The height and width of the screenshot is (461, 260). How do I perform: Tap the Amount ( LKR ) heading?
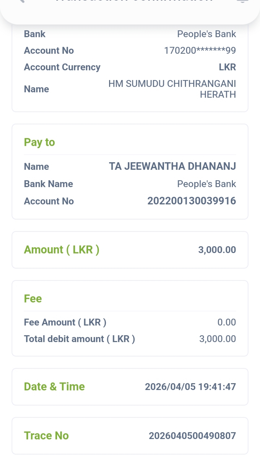61,250
